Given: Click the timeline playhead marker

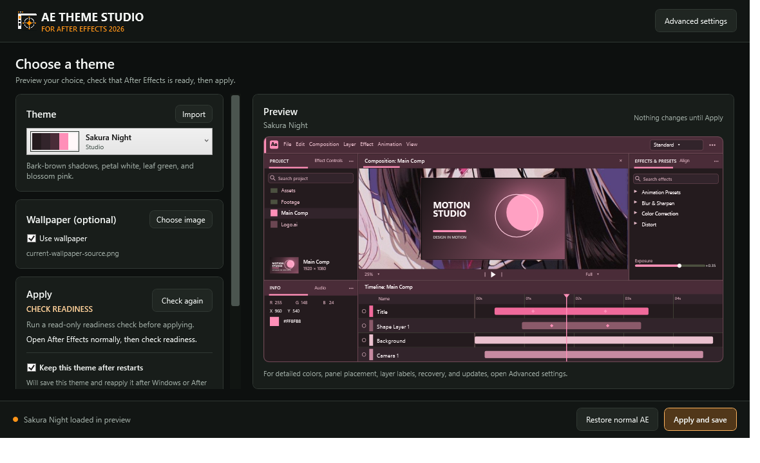Looking at the screenshot, I should (x=566, y=296).
